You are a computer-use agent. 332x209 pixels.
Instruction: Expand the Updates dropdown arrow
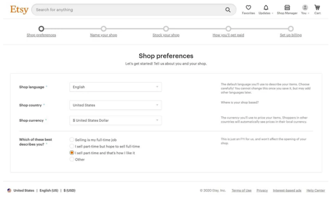coord(272,13)
